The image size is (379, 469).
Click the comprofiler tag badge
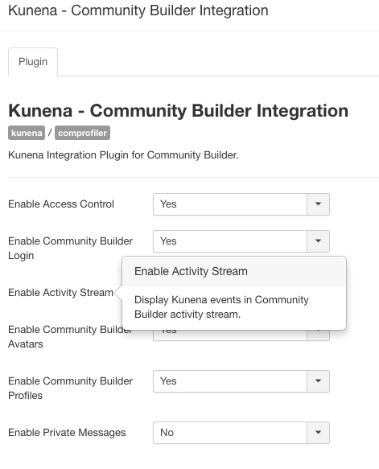pos(82,133)
